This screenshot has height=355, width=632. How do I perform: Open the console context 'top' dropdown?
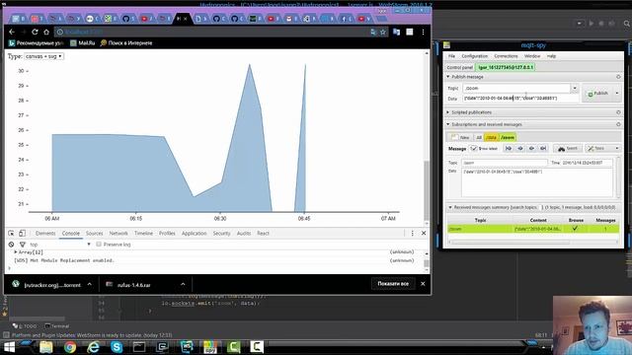[x=60, y=245]
